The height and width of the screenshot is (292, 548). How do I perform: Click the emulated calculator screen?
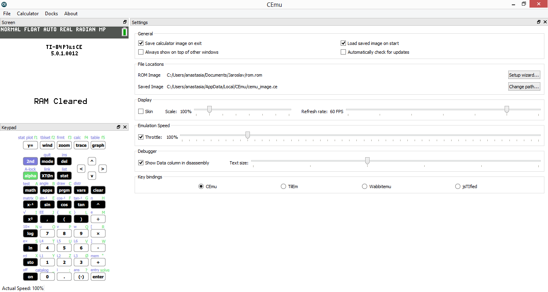64,75
